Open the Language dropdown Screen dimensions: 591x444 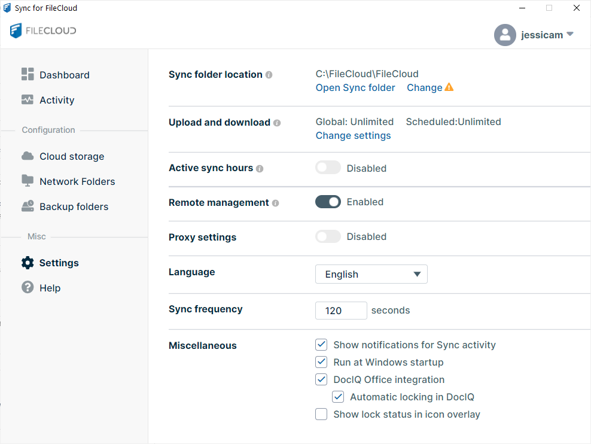pos(371,274)
